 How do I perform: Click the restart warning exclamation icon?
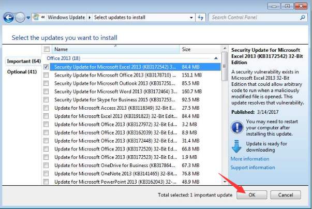[237, 127]
